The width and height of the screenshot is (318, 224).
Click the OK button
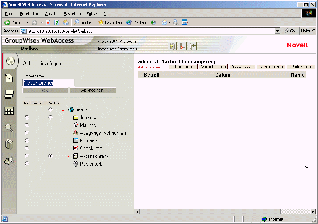coord(45,90)
